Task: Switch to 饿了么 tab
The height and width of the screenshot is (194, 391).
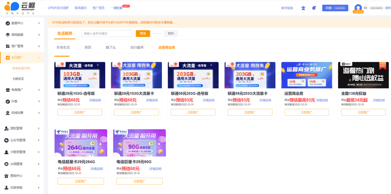Action: point(111,47)
